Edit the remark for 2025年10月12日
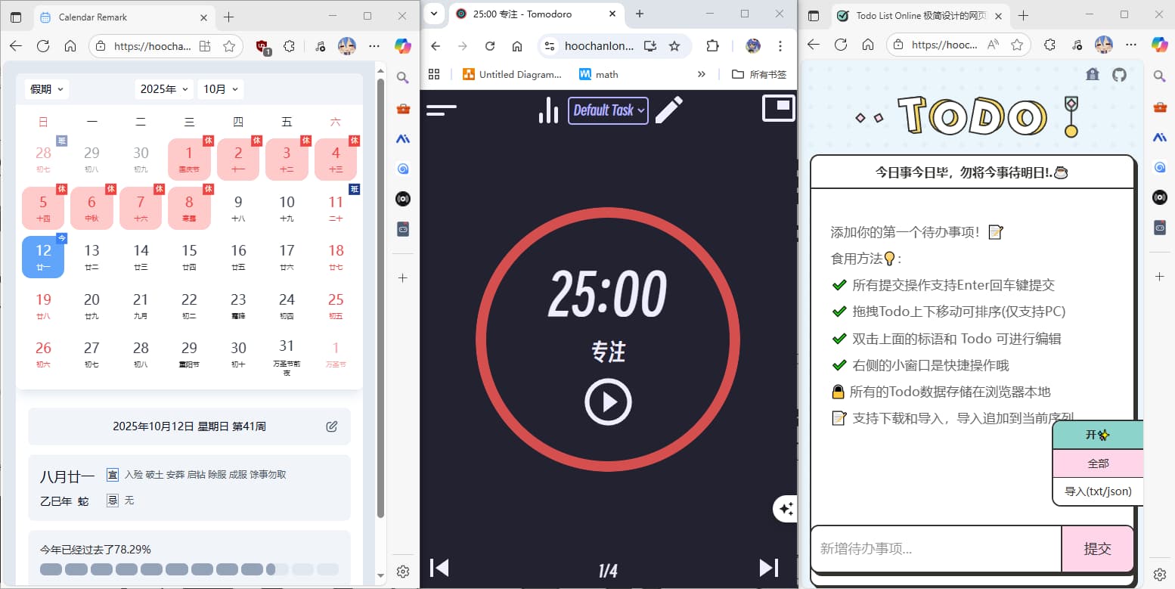1175x589 pixels. pyautogui.click(x=331, y=426)
